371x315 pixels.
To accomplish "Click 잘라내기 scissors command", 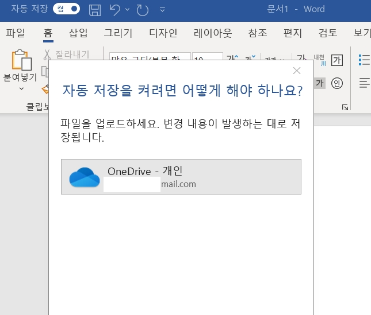I will pyautogui.click(x=66, y=55).
